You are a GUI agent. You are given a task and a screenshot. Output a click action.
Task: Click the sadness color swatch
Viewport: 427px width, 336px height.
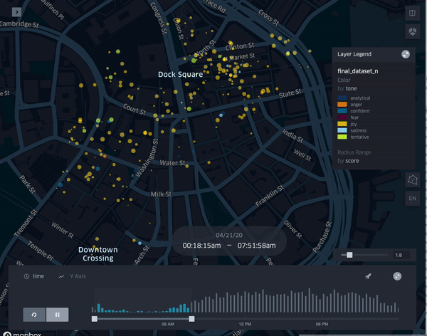[342, 130]
